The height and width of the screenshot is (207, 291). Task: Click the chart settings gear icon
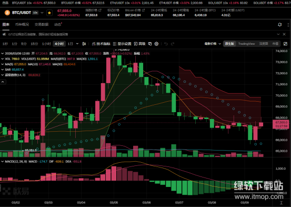[156, 44]
